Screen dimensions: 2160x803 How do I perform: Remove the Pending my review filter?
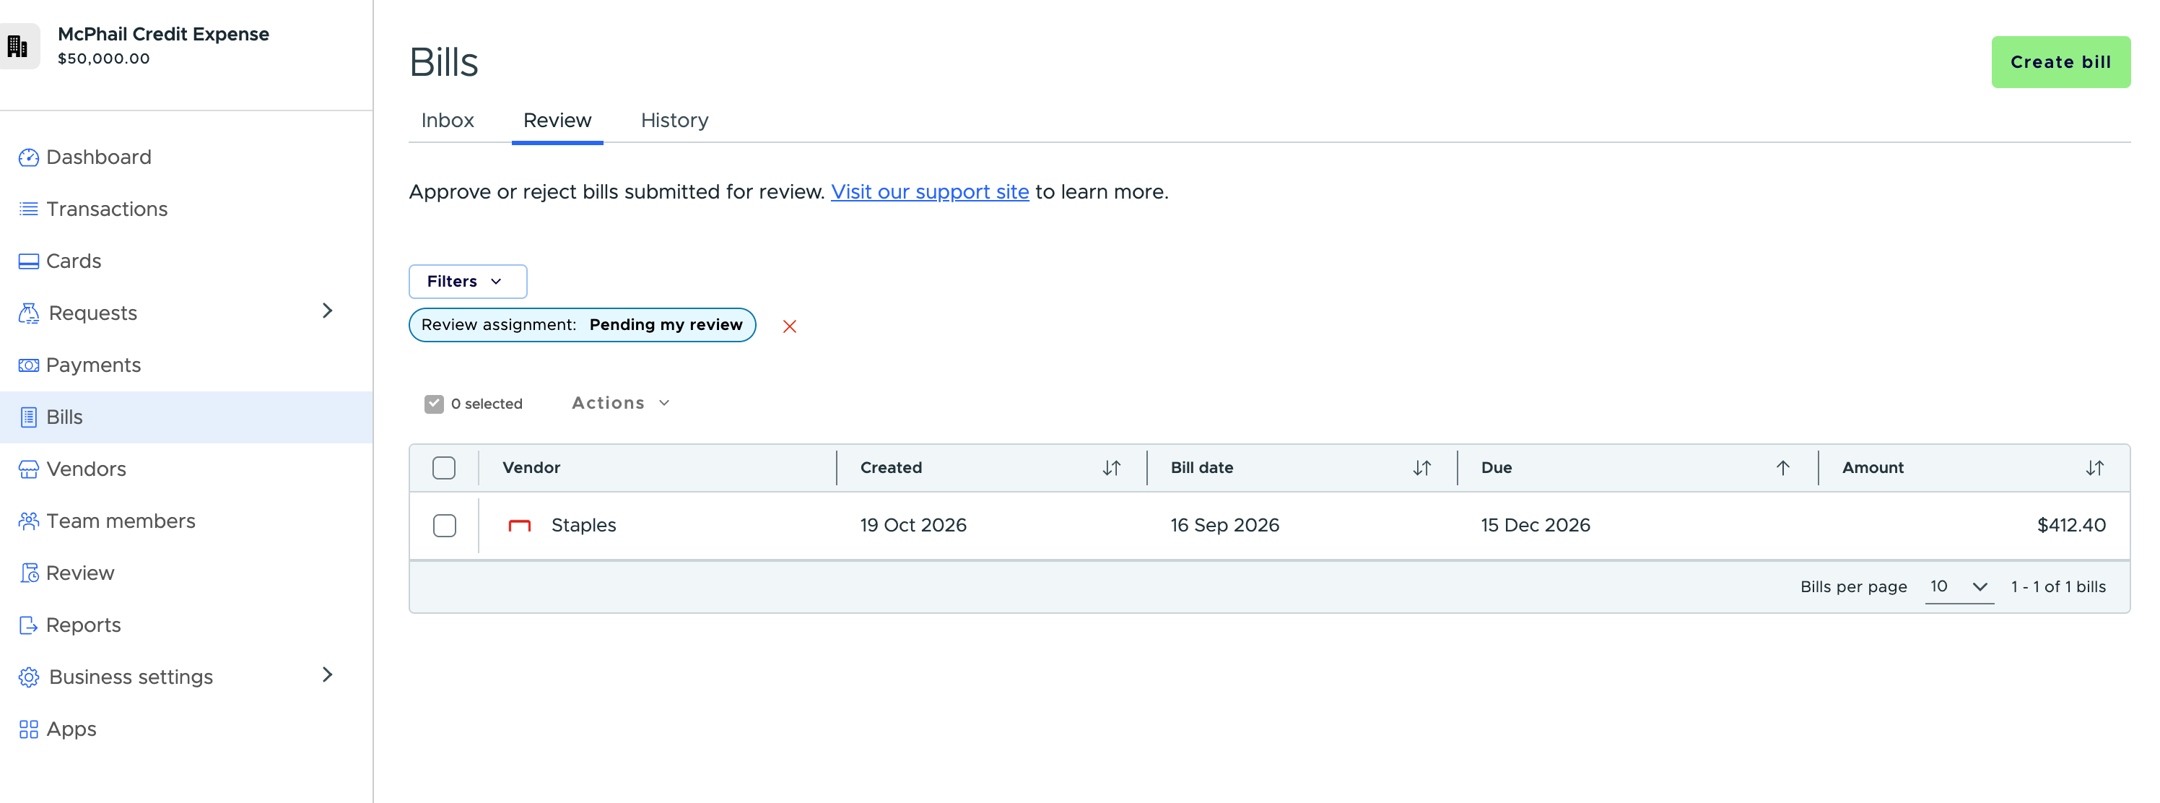pyautogui.click(x=789, y=326)
